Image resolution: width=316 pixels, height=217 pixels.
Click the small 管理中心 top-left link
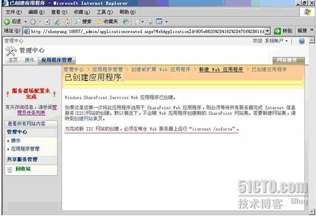[x=14, y=41]
